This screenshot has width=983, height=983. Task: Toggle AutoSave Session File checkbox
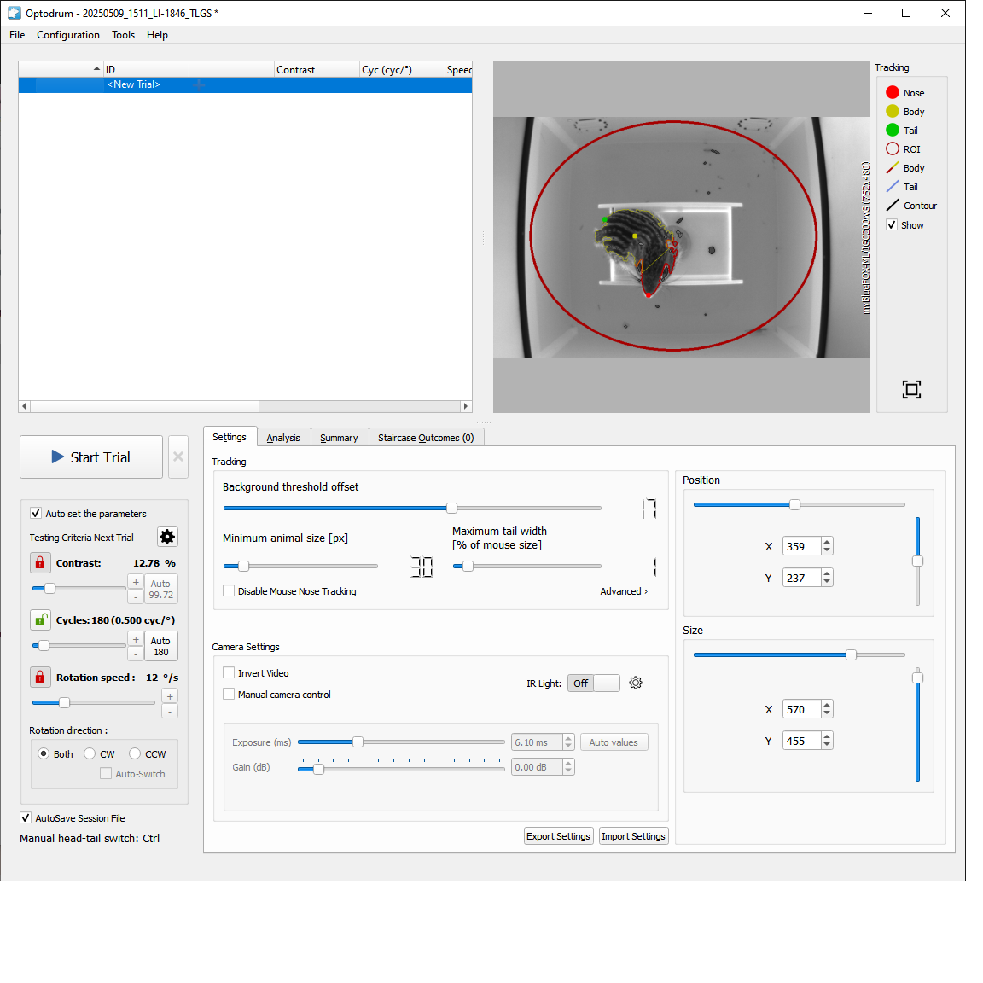pyautogui.click(x=26, y=817)
